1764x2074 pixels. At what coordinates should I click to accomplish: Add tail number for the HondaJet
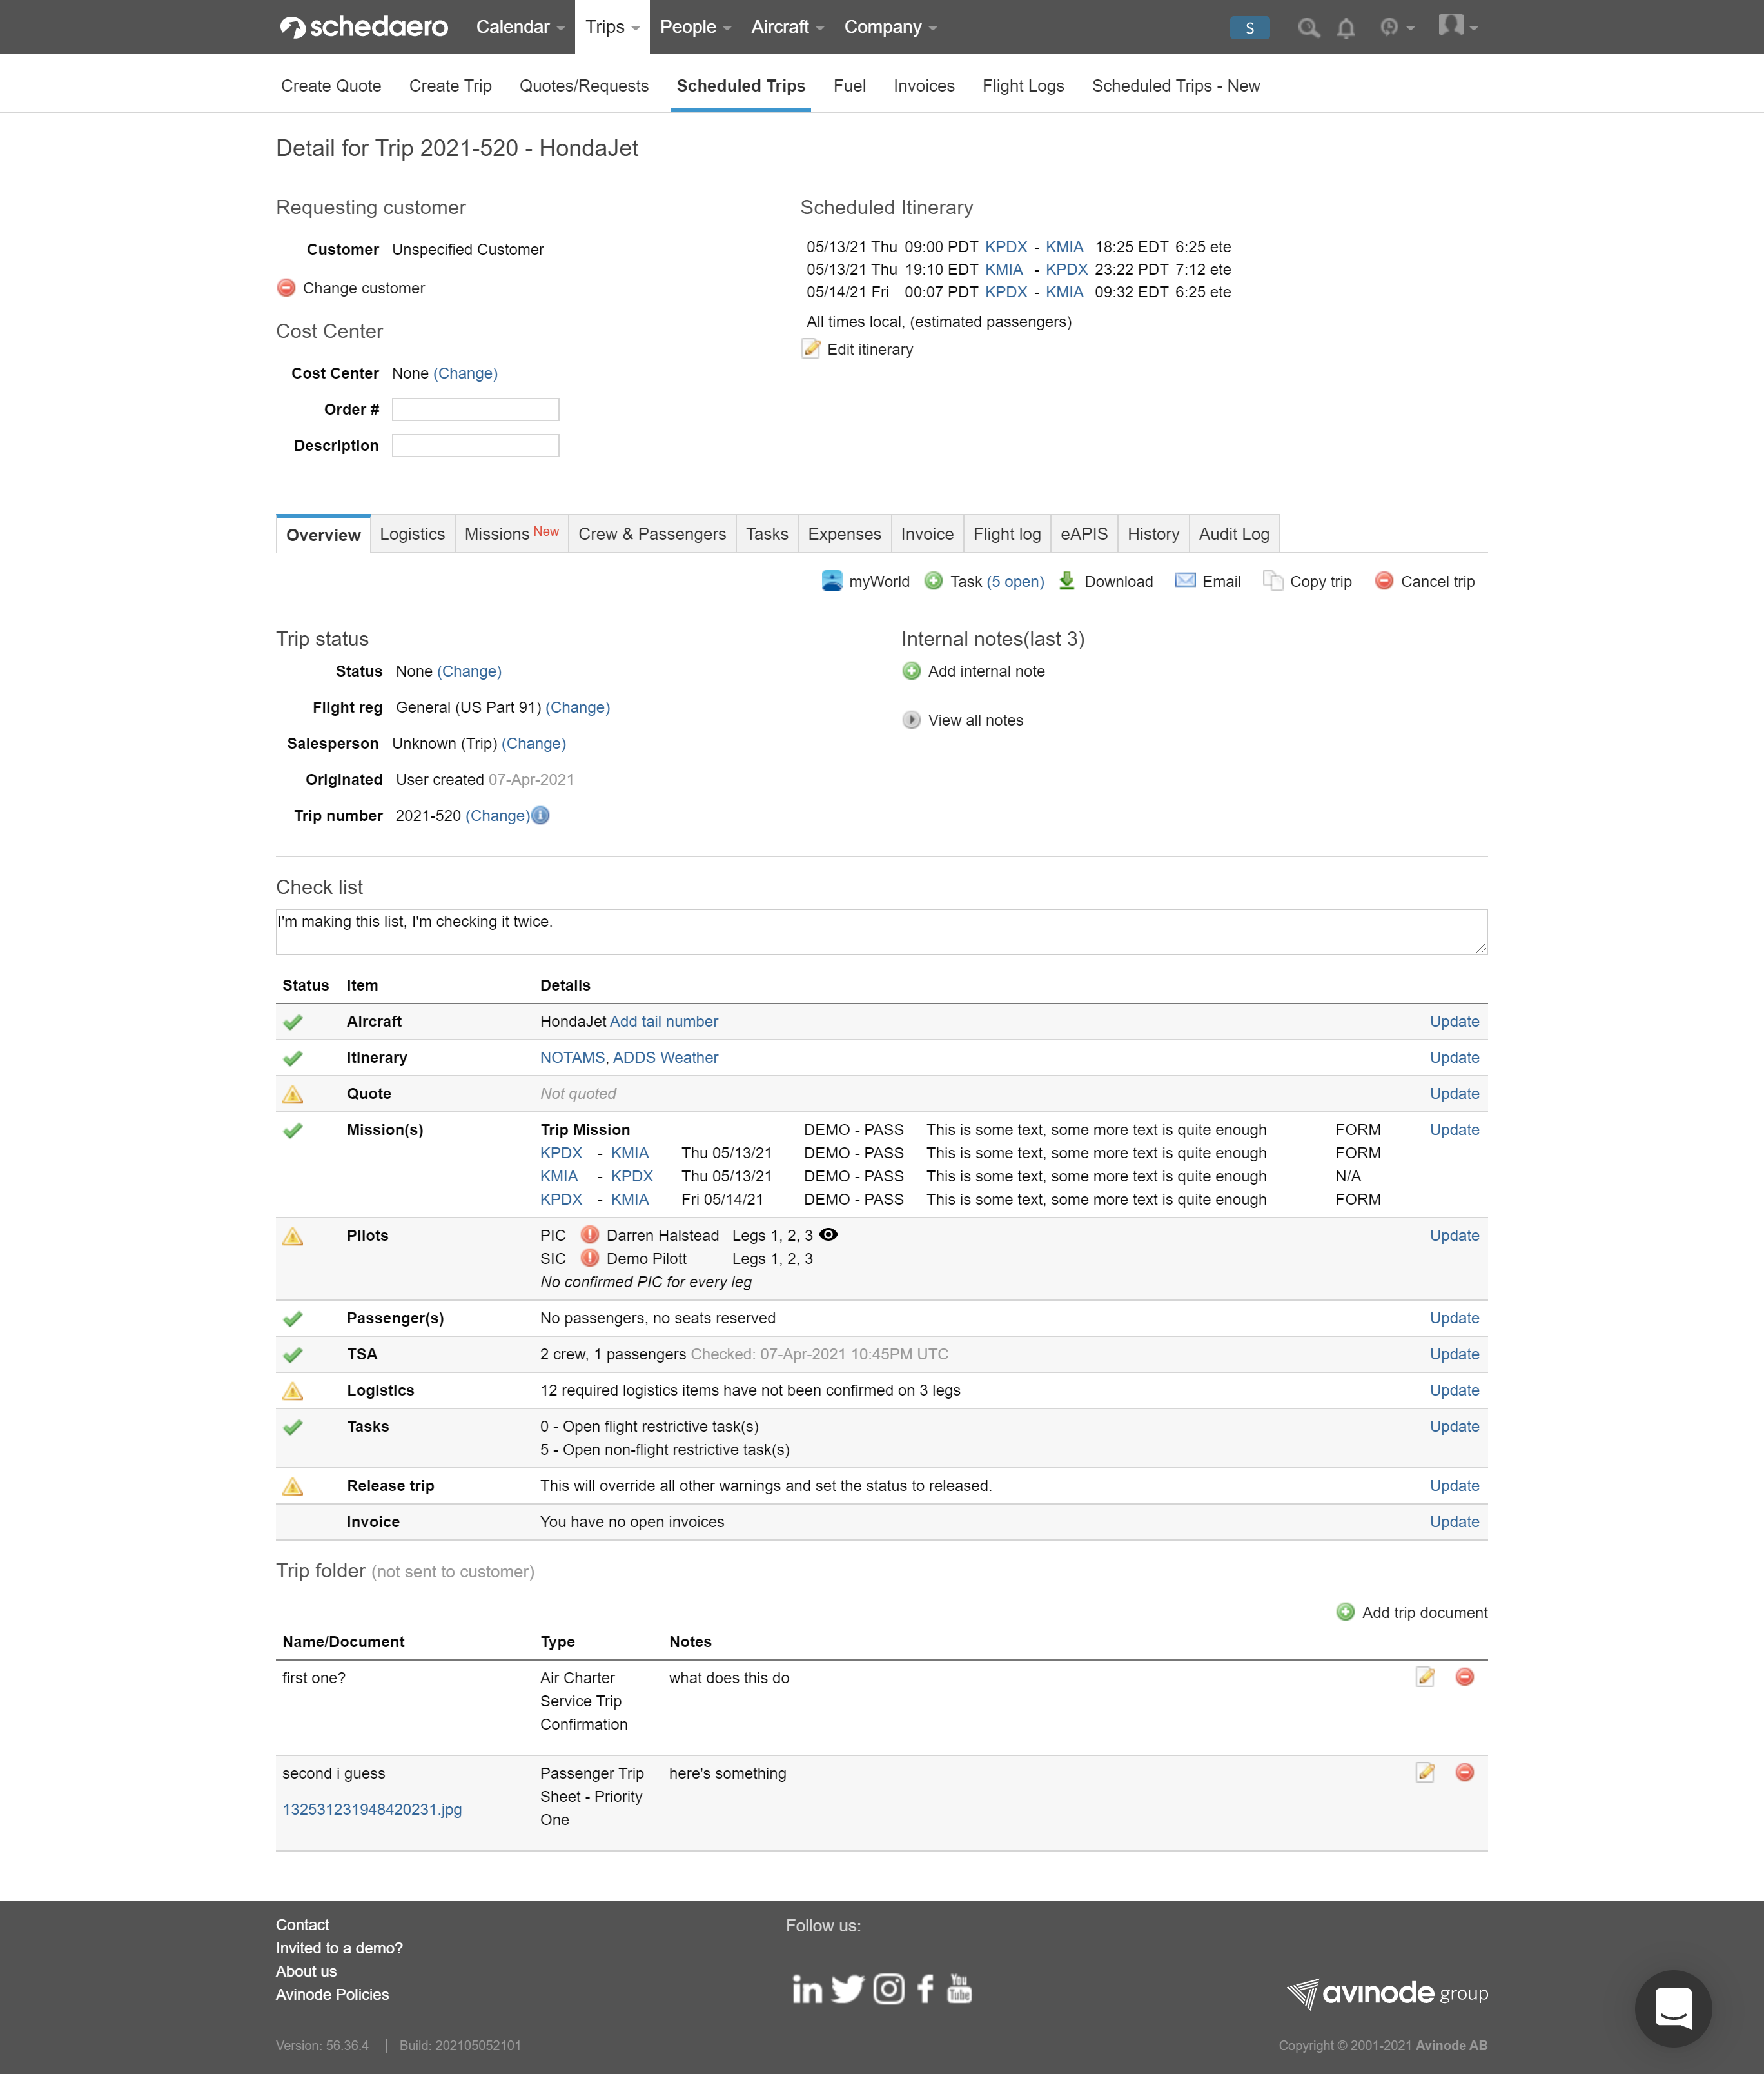coord(663,1021)
